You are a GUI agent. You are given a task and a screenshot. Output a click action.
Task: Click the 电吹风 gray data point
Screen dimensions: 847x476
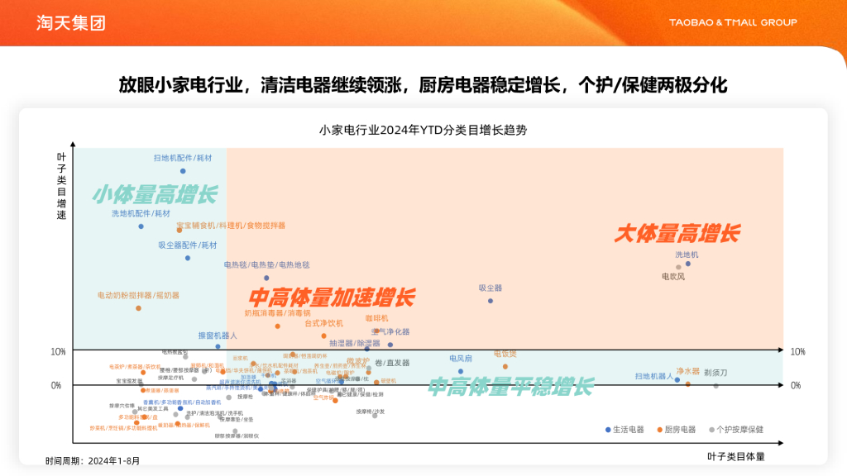tap(678, 267)
